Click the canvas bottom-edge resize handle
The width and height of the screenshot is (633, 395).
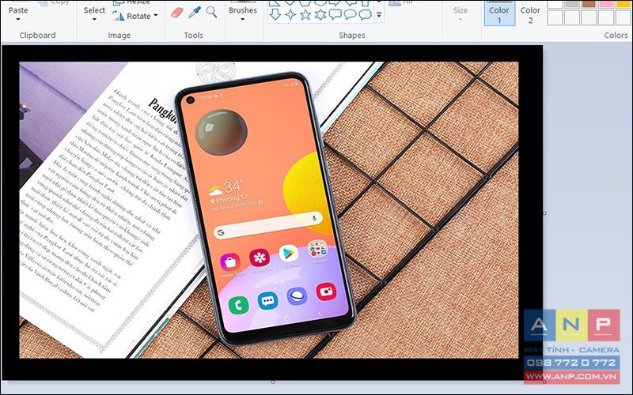[x=273, y=382]
